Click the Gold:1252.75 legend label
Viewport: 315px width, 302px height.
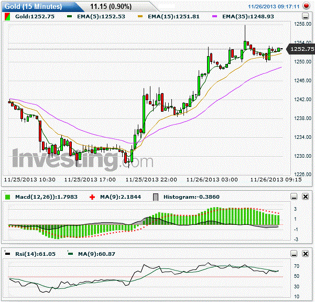(x=35, y=16)
